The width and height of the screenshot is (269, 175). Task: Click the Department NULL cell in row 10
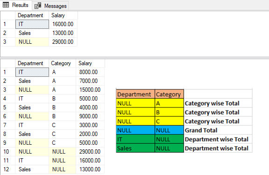(32, 152)
